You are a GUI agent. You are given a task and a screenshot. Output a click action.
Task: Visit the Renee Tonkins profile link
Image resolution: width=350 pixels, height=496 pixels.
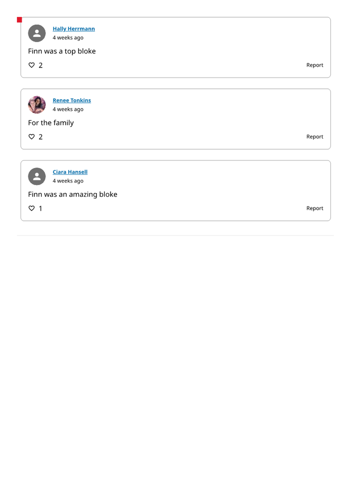72,100
